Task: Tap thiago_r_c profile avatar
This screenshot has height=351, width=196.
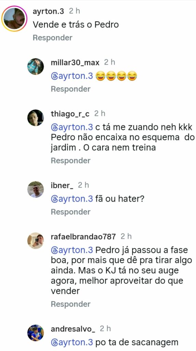Action: (x=36, y=118)
